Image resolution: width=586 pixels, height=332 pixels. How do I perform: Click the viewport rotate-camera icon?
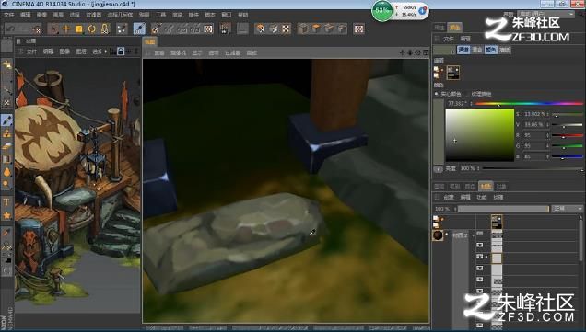417,52
